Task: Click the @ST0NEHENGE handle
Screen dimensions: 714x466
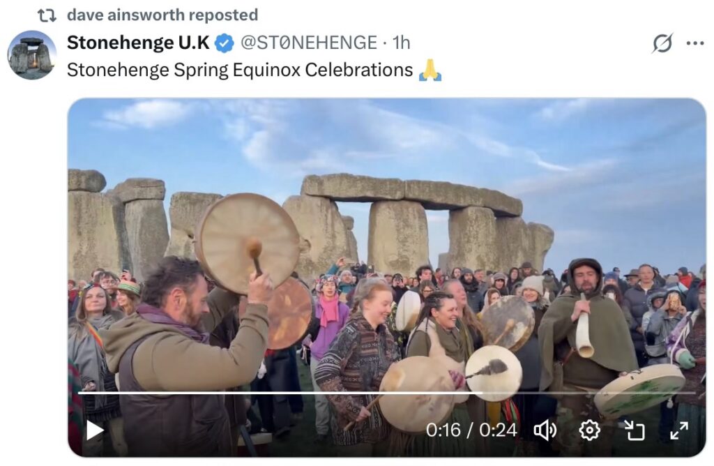Action: (309, 43)
